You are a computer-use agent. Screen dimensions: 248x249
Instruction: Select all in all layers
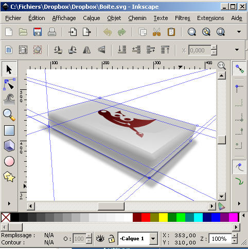(x=23, y=50)
